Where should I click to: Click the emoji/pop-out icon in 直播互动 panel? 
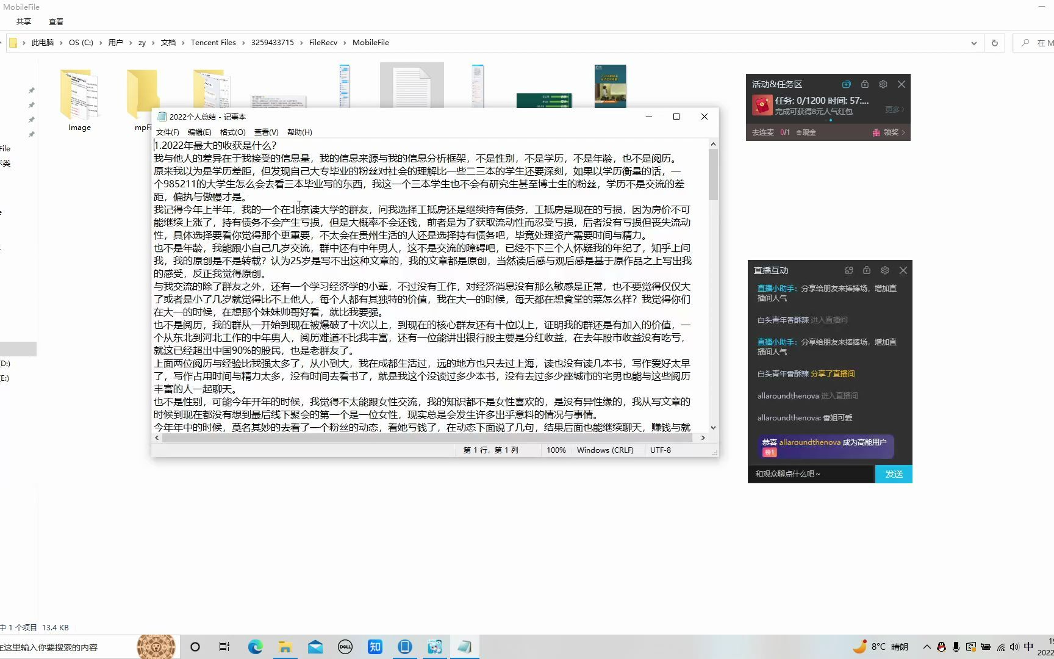pyautogui.click(x=848, y=270)
